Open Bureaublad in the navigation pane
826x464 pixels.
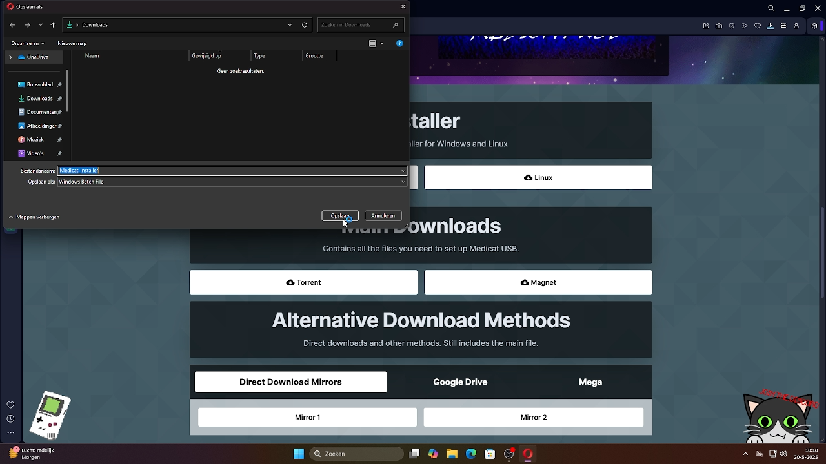click(x=39, y=84)
